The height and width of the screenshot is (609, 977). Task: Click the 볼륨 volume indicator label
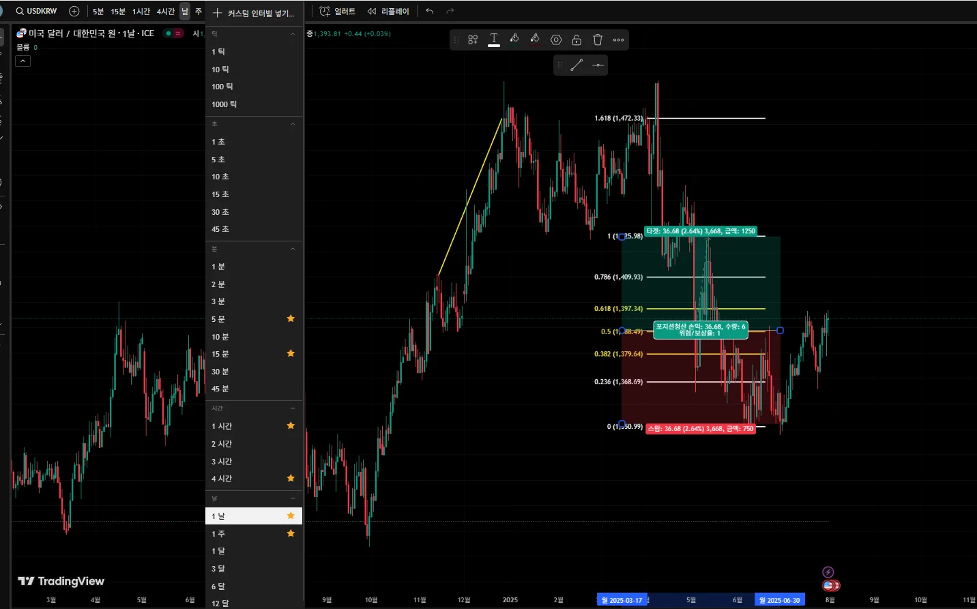click(23, 47)
